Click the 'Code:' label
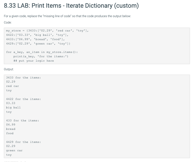 tap(8, 22)
